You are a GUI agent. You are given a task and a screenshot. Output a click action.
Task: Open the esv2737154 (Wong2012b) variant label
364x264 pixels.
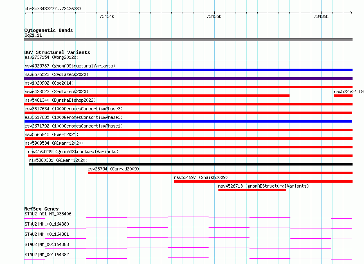click(52, 57)
